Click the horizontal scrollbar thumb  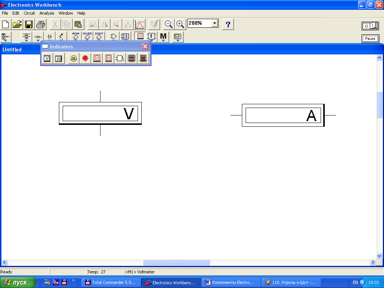pyautogui.click(x=176, y=262)
